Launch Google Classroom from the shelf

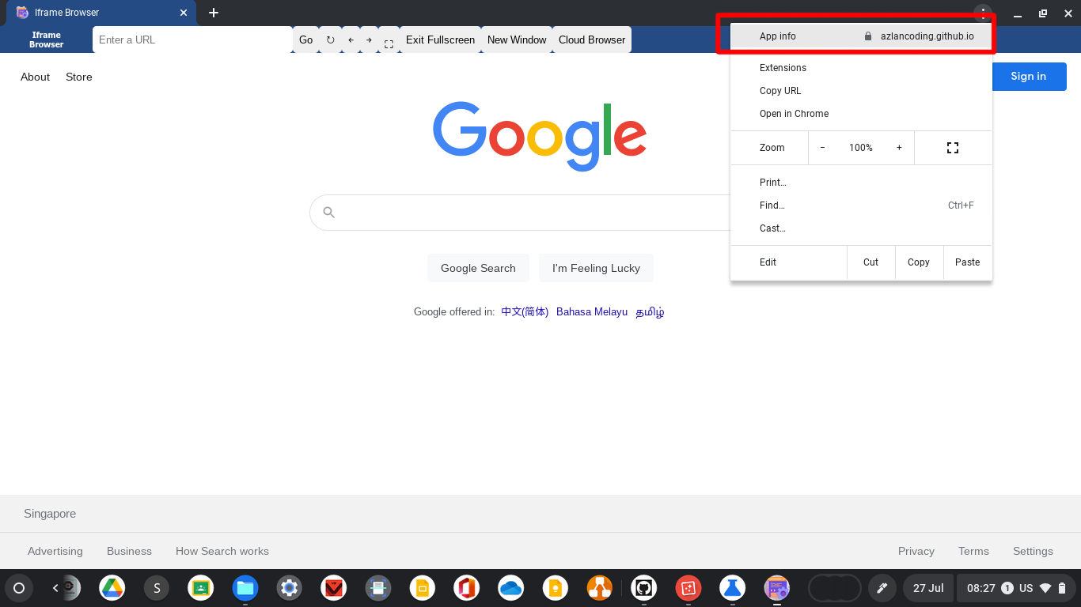coord(201,588)
